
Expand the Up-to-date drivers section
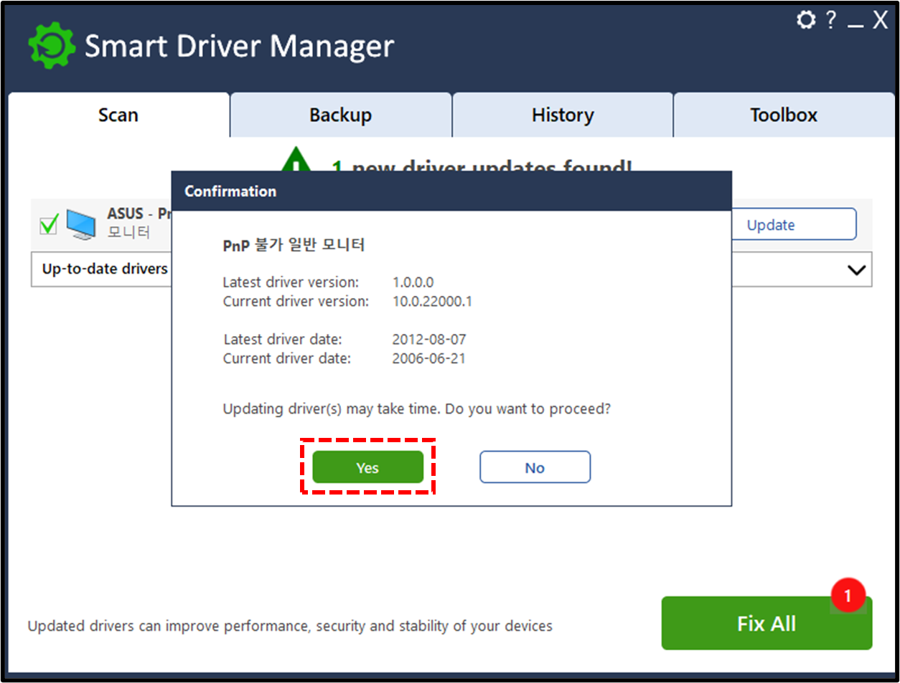point(856,270)
